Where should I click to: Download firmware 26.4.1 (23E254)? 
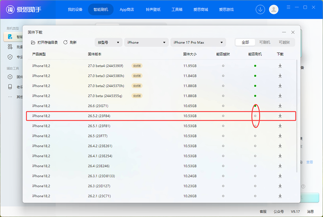point(280,156)
